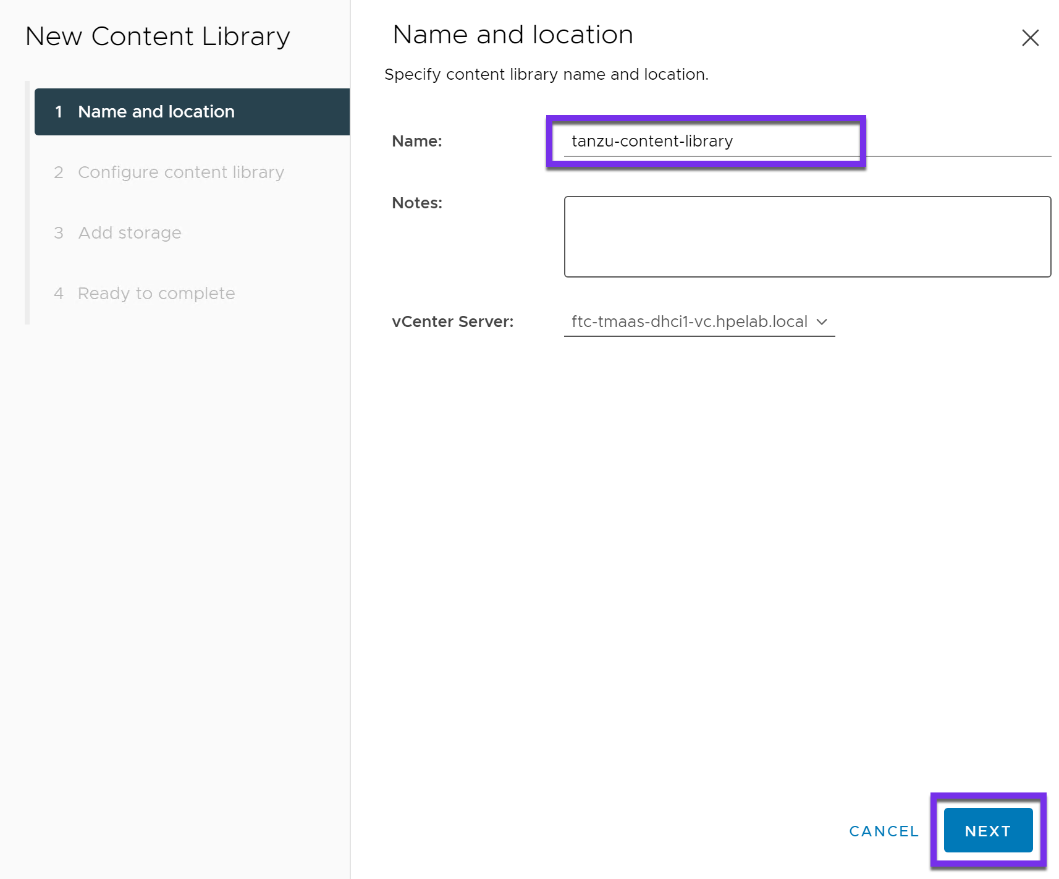
Task: Click the Name and location dialog title
Action: pyautogui.click(x=512, y=34)
